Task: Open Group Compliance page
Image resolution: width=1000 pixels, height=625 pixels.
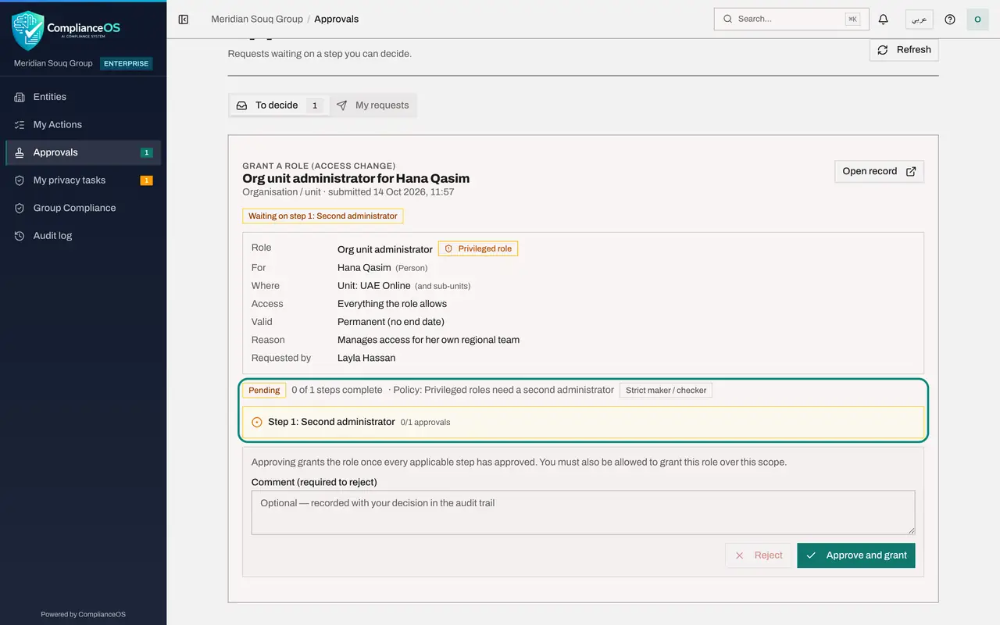Action: pyautogui.click(x=83, y=208)
